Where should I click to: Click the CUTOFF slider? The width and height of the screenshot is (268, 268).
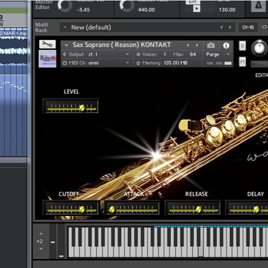pyautogui.click(x=71, y=208)
